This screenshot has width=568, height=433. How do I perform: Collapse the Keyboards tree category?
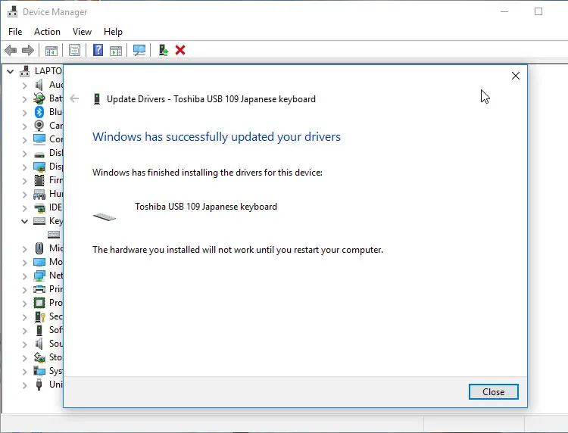[x=25, y=221]
